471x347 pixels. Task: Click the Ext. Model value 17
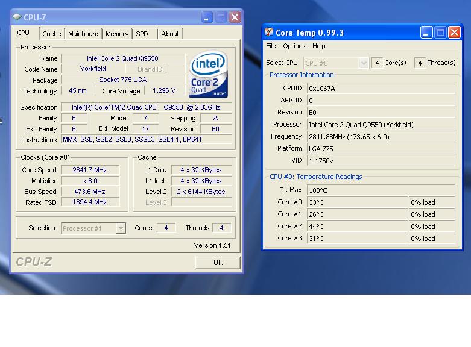[146, 129]
